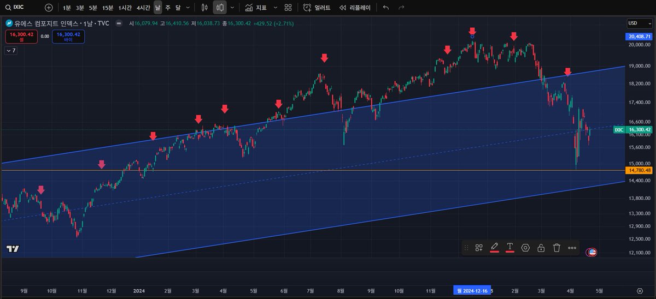Grab the floating toolbar drag handle
This screenshot has width=656, height=299.
point(466,248)
